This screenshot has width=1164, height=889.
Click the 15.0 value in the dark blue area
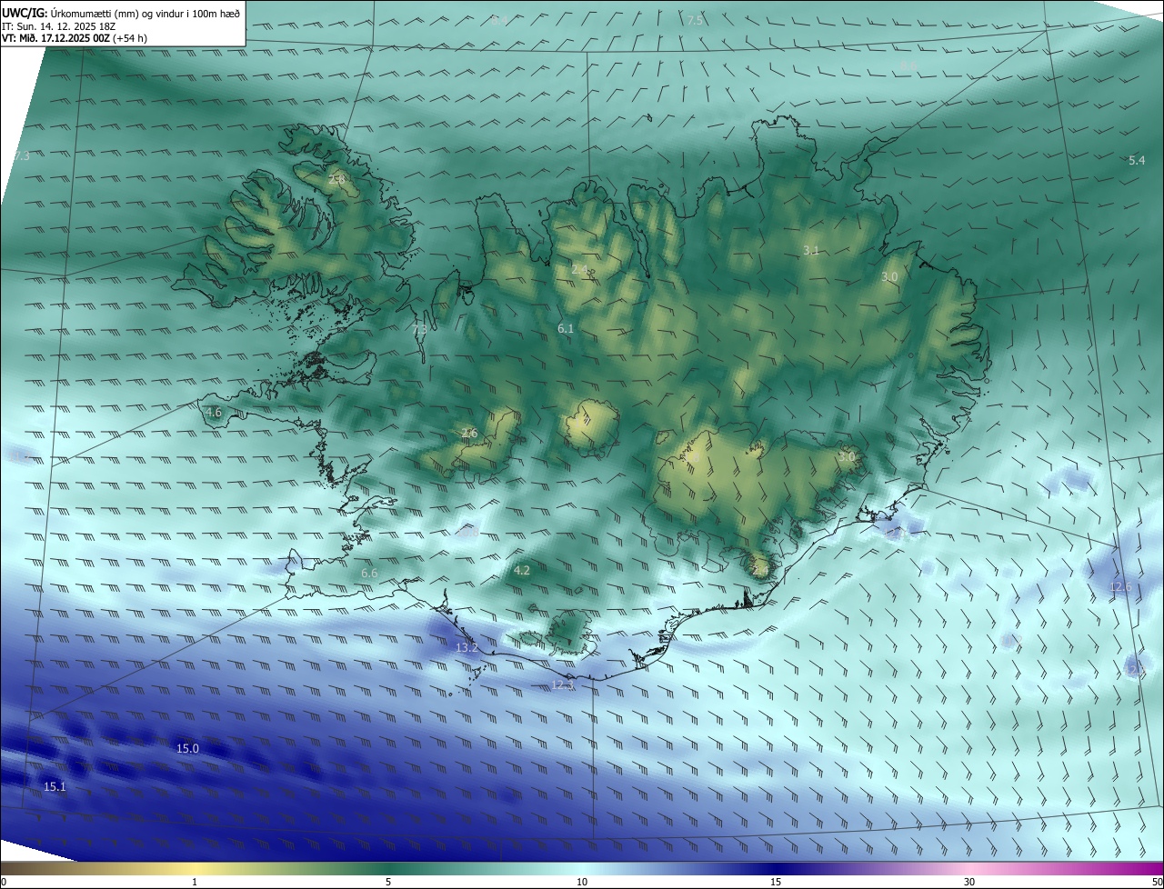tap(187, 748)
